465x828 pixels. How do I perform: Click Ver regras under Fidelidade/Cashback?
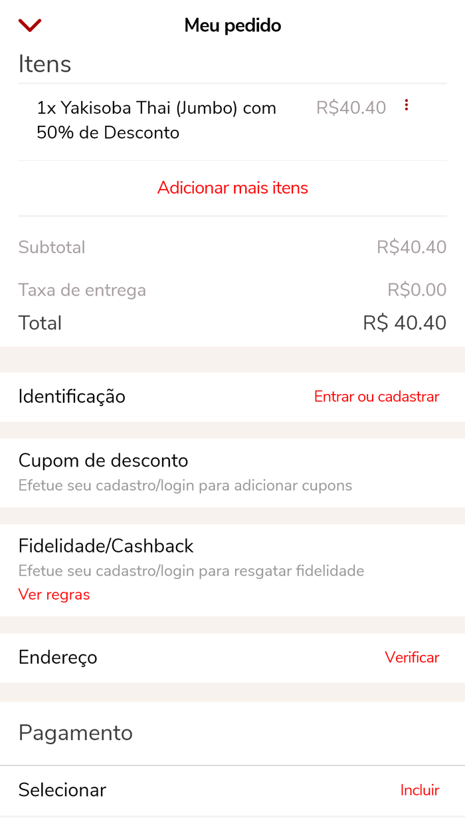tap(54, 594)
